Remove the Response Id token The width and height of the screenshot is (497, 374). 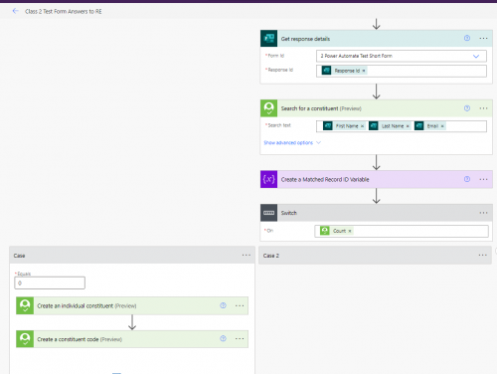coord(364,71)
